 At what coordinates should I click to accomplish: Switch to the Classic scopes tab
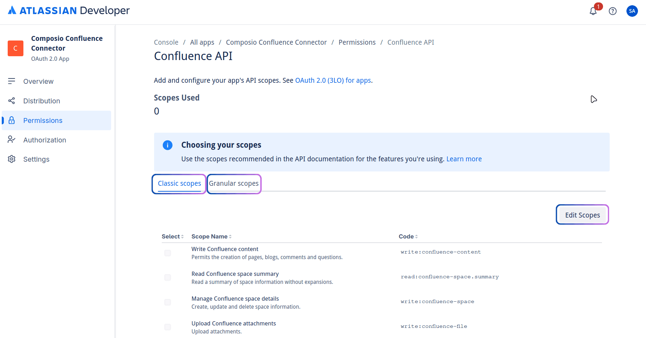pos(179,184)
